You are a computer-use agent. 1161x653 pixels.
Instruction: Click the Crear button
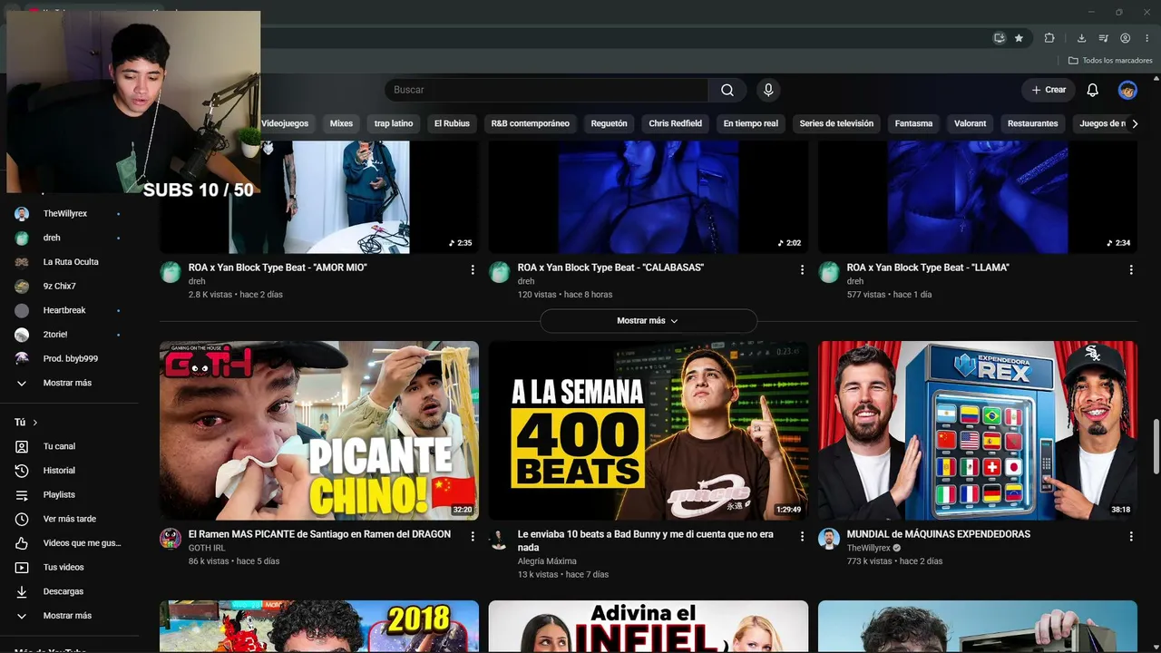(x=1049, y=90)
